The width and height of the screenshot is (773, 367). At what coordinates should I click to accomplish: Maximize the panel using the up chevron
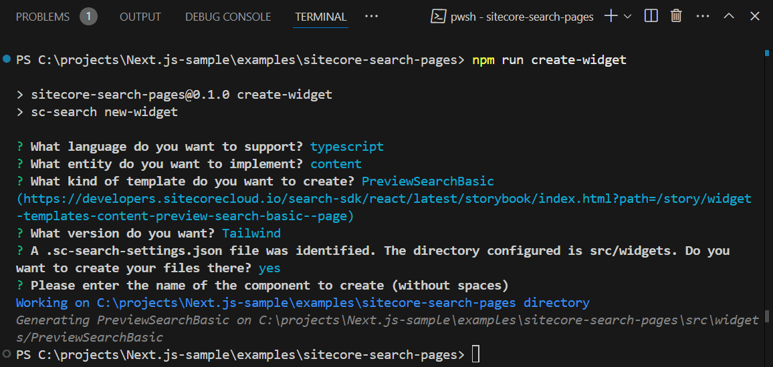(x=729, y=16)
